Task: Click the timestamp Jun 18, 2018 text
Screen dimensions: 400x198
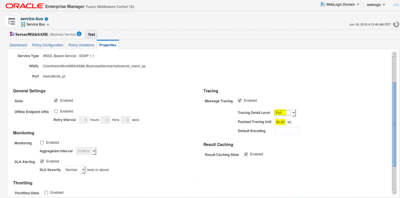Action: (x=370, y=25)
